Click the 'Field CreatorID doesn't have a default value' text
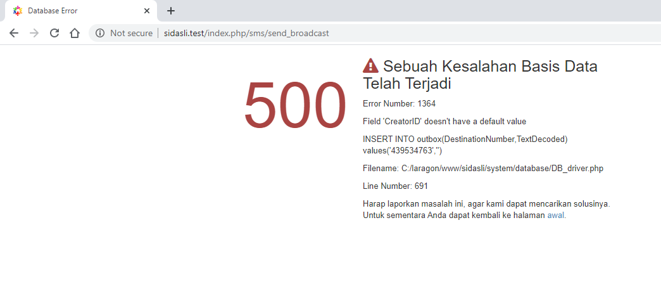This screenshot has width=661, height=296. [444, 122]
